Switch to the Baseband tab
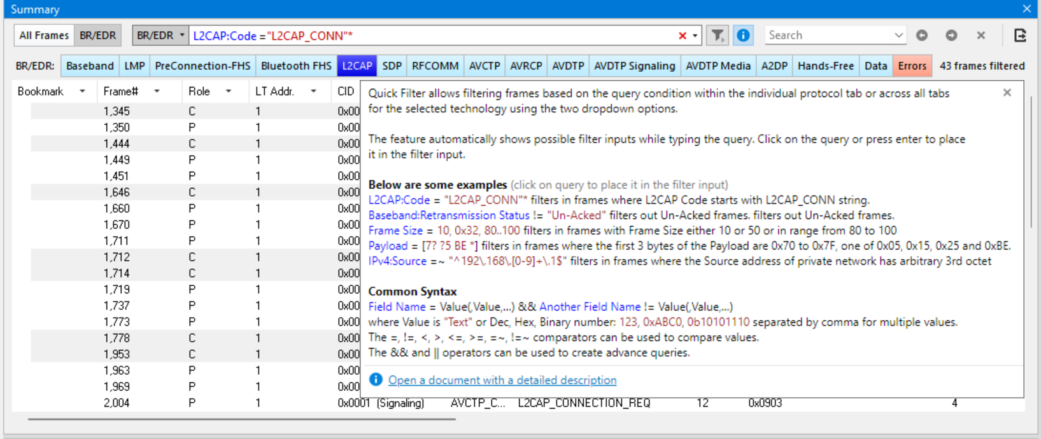Viewport: 1041px width, 439px height. point(90,66)
